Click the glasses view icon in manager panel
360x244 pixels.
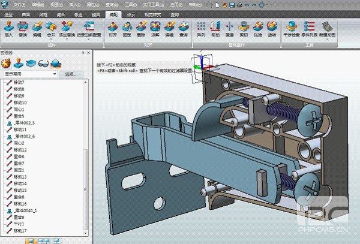click(43, 63)
